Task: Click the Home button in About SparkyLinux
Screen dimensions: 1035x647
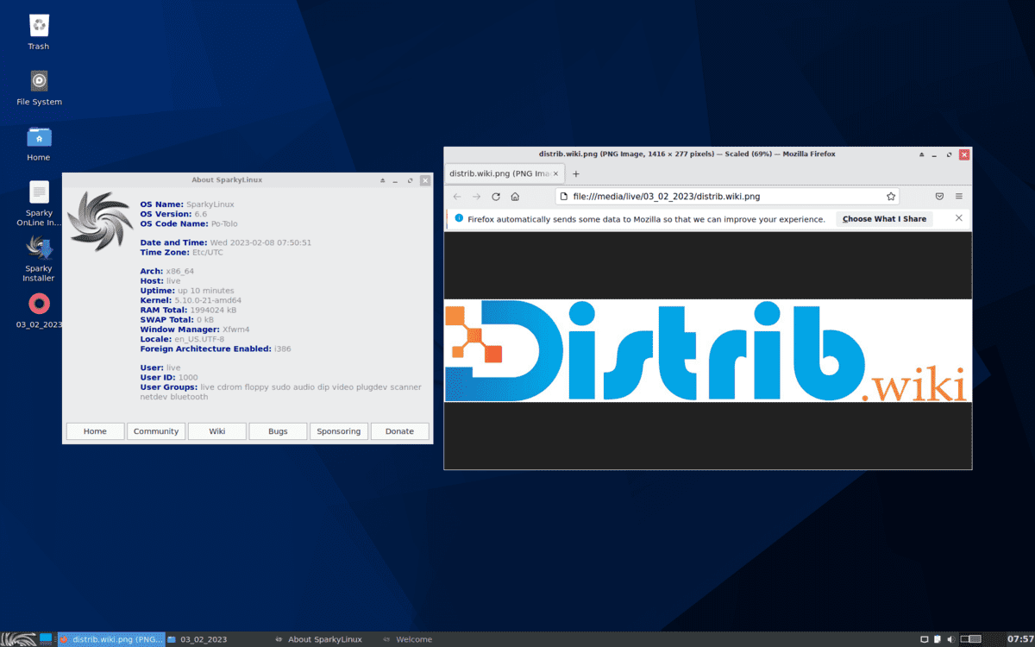Action: (x=95, y=431)
